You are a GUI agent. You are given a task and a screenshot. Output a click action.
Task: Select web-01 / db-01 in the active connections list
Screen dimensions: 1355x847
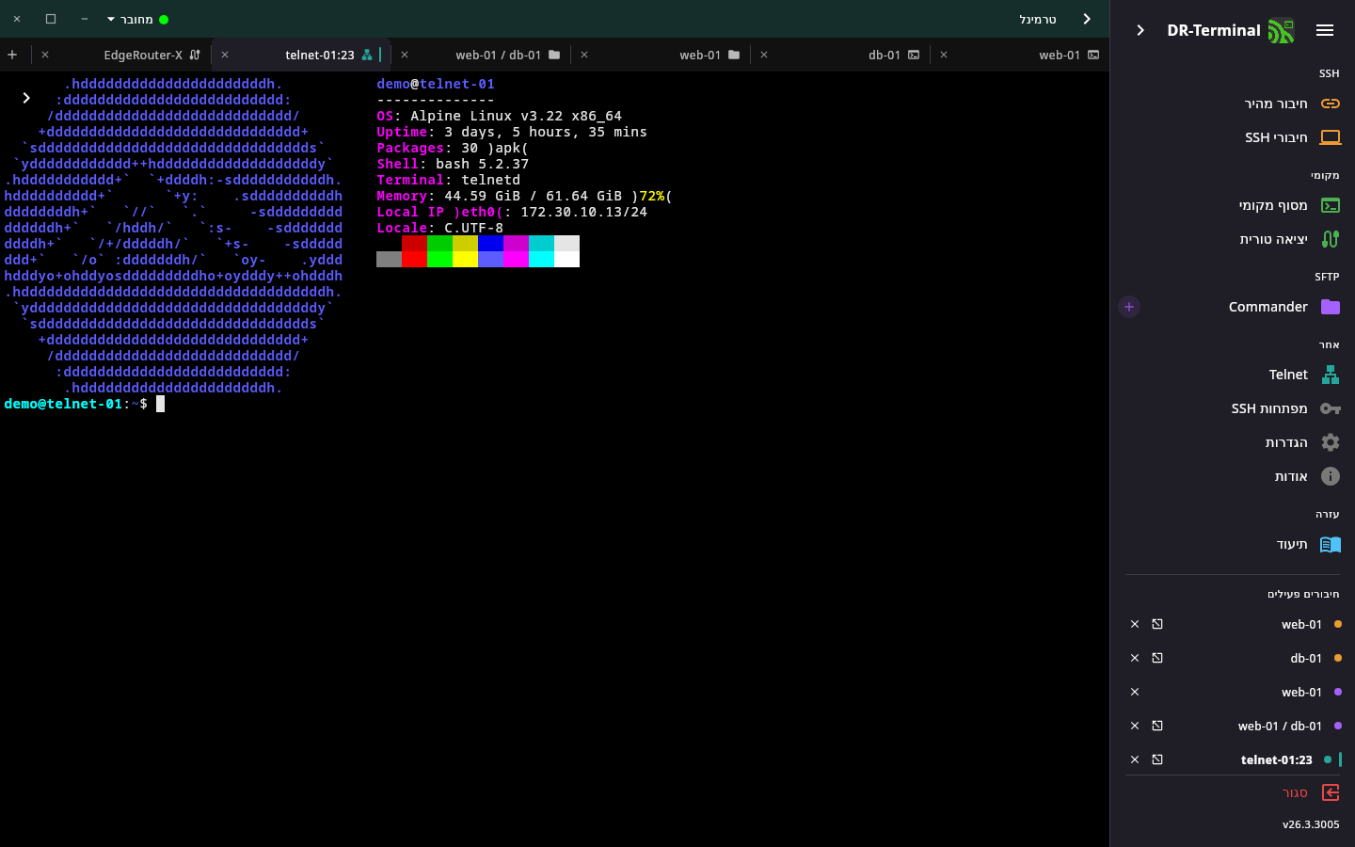(x=1280, y=726)
